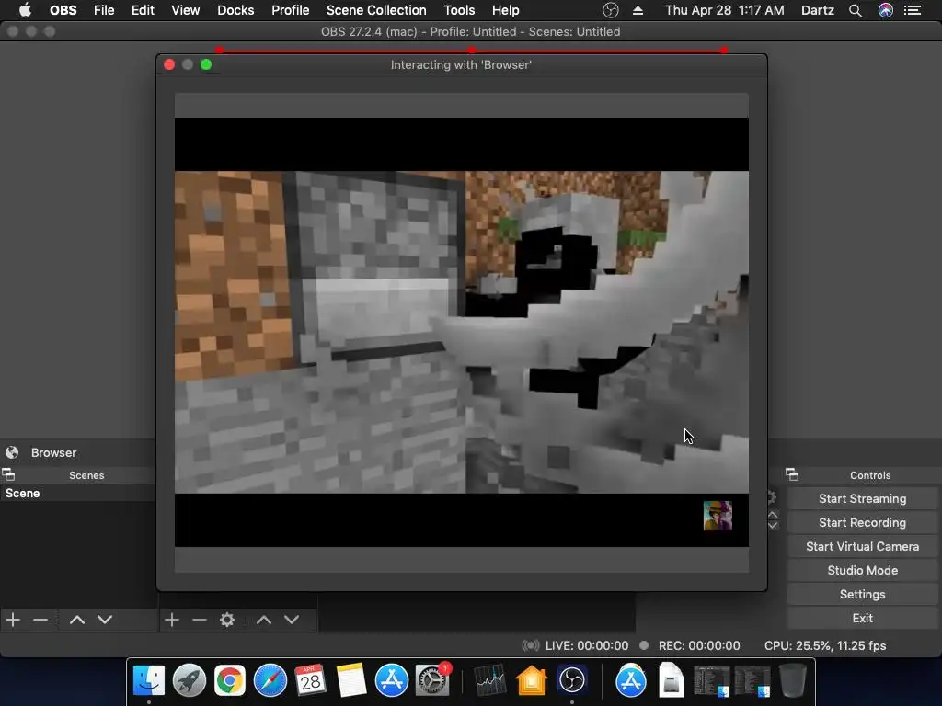Open OBS Settings button
The width and height of the screenshot is (942, 706).
point(862,595)
